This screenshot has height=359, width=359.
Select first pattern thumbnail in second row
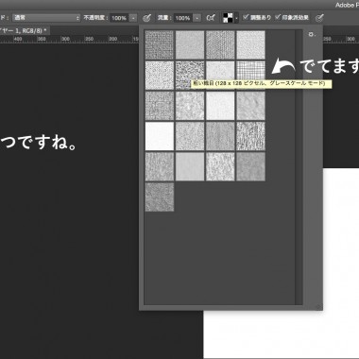point(160,76)
